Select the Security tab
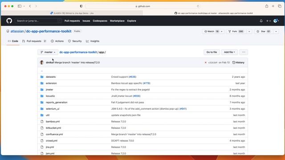Image resolution: width=285 pixels, height=160 pixels. click(x=75, y=41)
